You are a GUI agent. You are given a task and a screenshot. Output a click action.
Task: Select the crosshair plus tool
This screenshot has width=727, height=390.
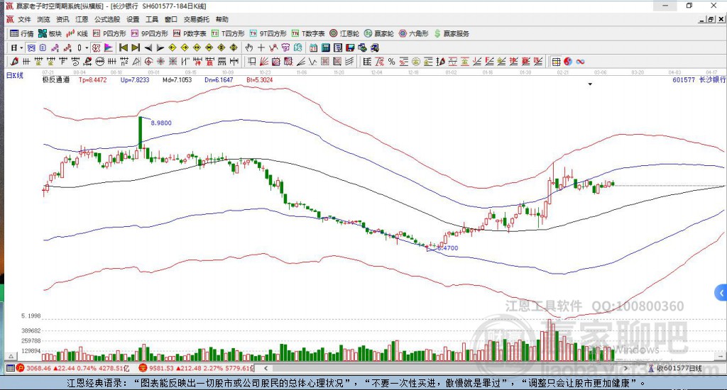[x=261, y=48]
